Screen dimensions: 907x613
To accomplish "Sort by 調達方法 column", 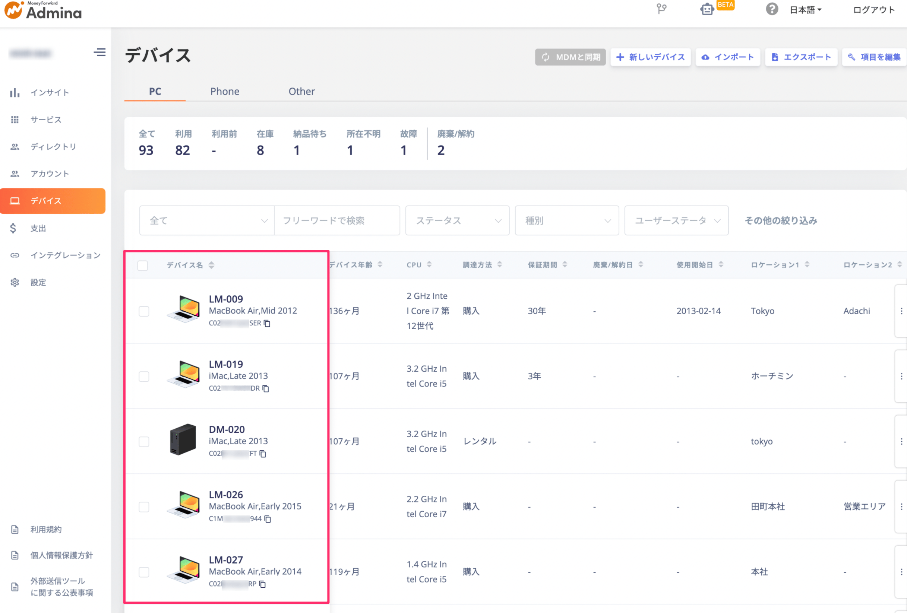I will pos(500,264).
